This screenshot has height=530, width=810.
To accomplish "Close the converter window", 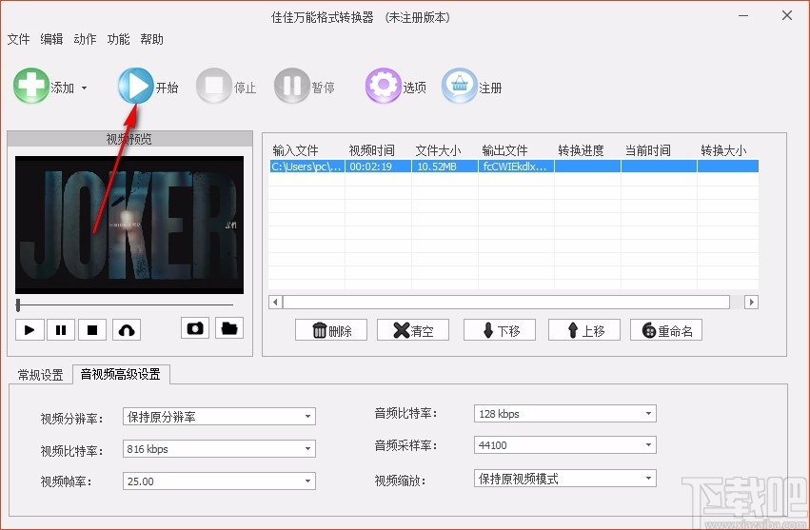I will pos(787,15).
